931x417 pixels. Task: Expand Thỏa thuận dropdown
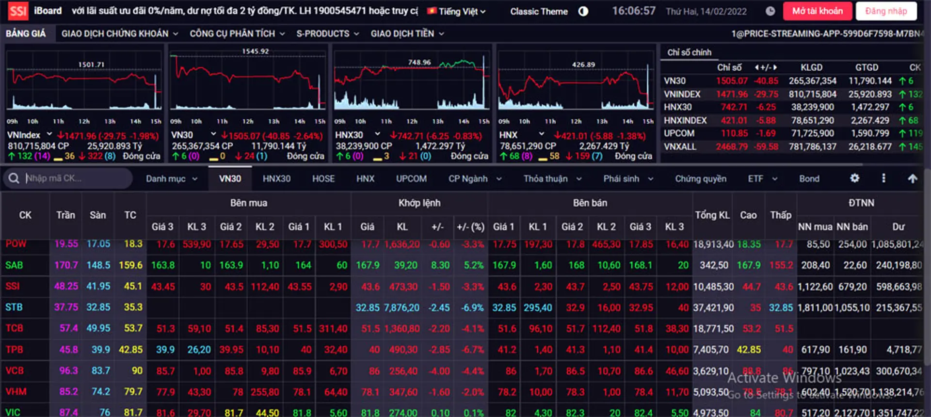(x=552, y=178)
